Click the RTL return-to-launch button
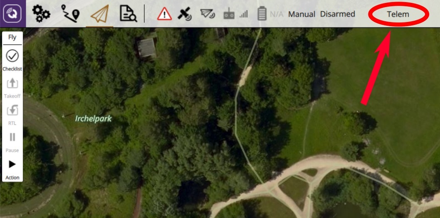The width and height of the screenshot is (440, 218). pyautogui.click(x=12, y=114)
